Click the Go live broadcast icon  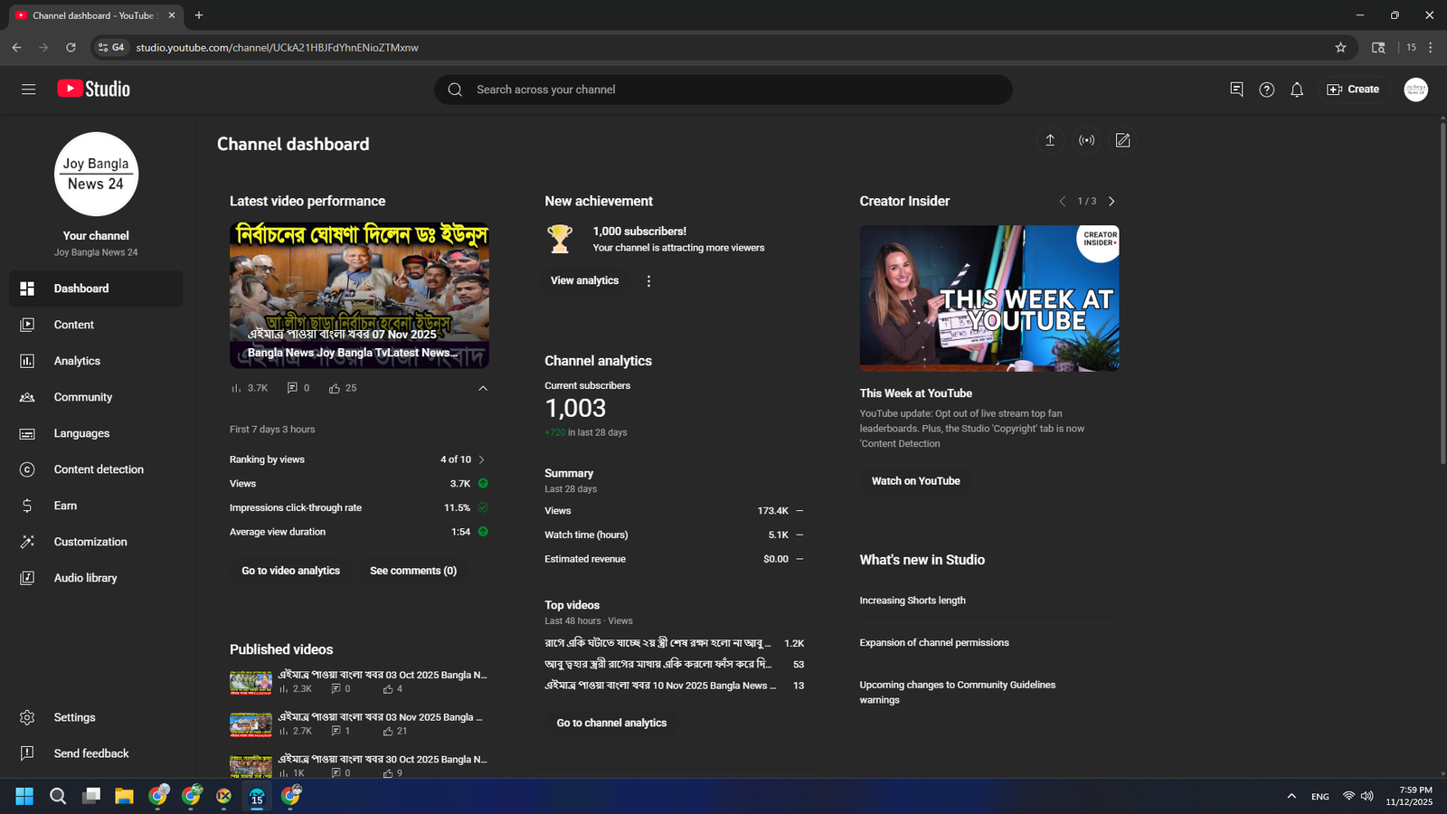pyautogui.click(x=1086, y=140)
